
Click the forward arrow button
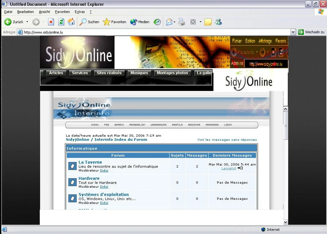pyautogui.click(x=36, y=22)
